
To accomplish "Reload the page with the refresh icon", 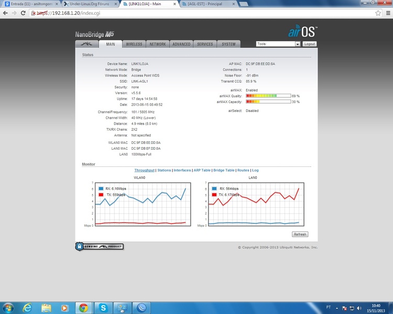I will click(x=23, y=13).
